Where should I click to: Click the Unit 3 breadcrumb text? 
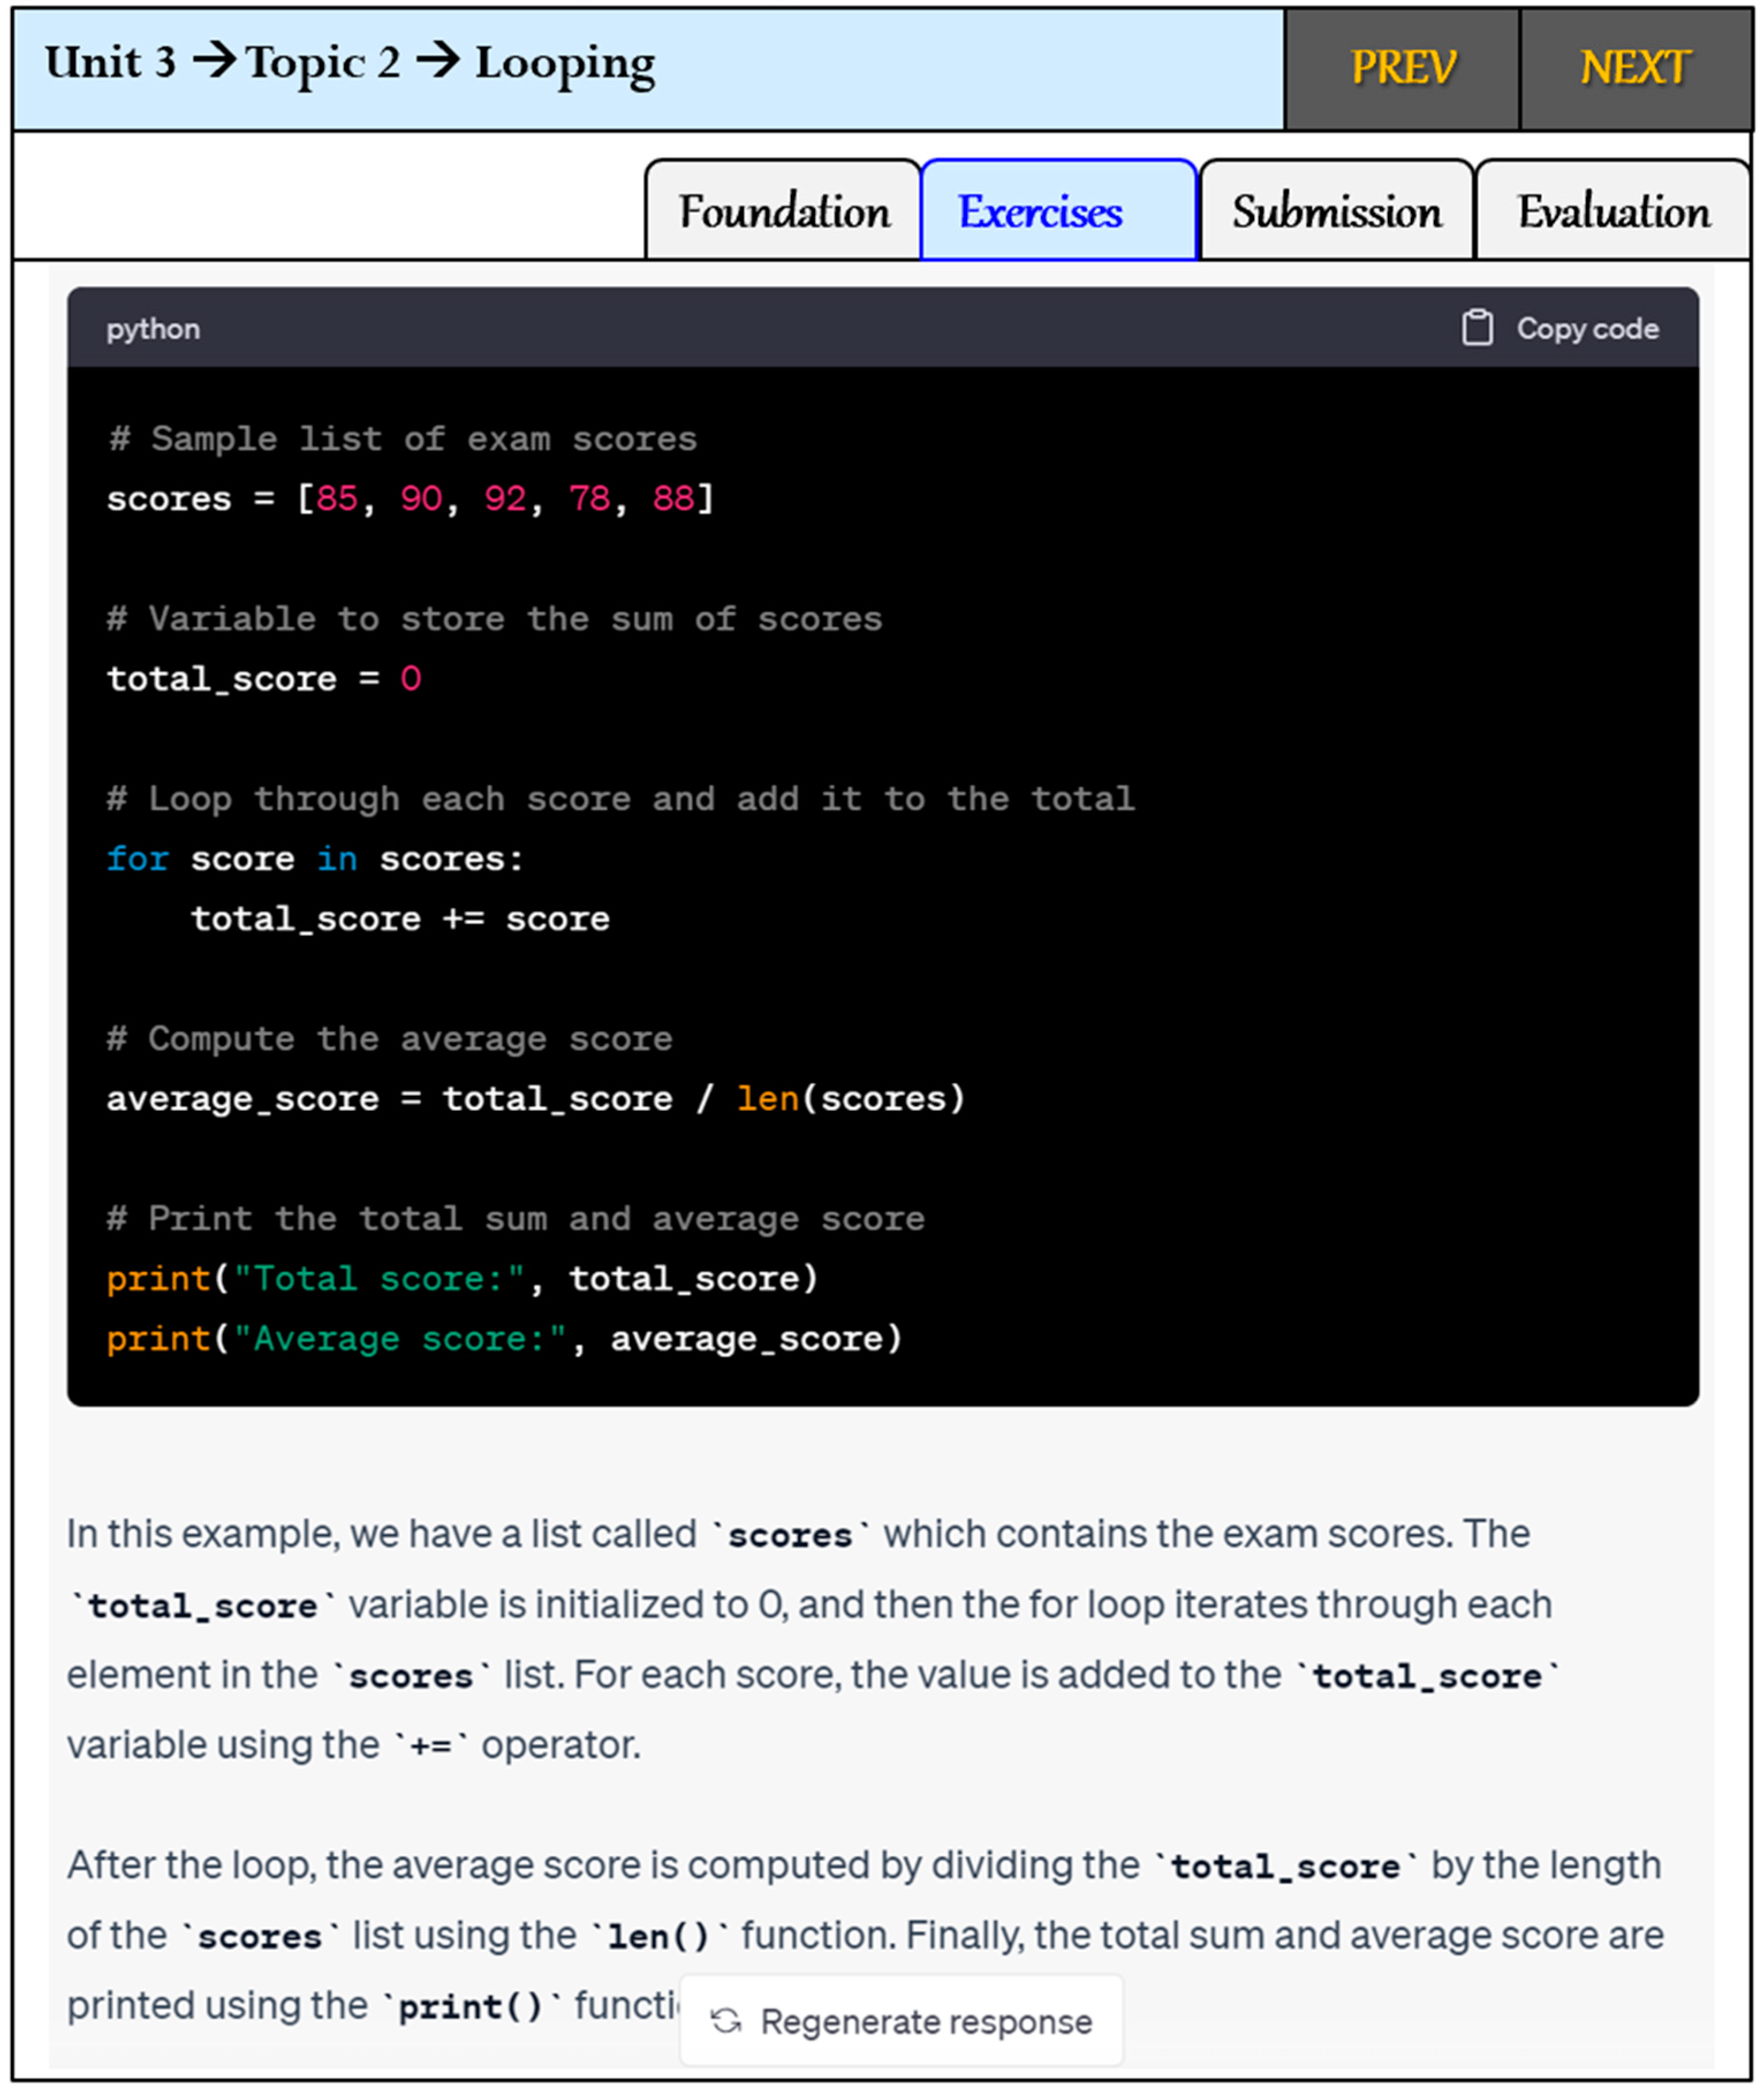coord(110,63)
